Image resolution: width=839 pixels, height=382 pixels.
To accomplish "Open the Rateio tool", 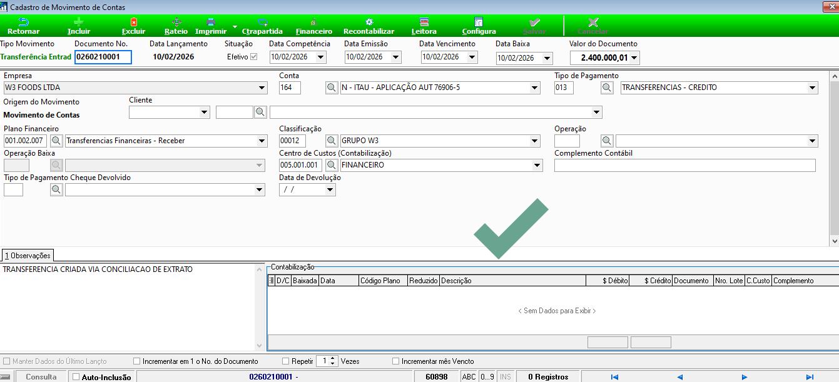I will [x=176, y=26].
